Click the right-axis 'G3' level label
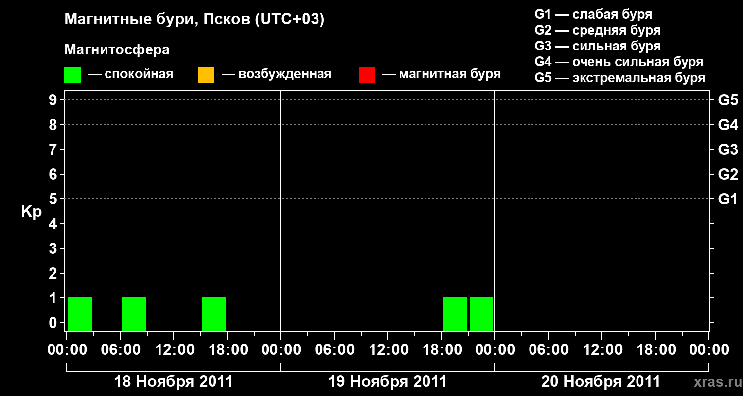This screenshot has height=396, width=743. (728, 149)
